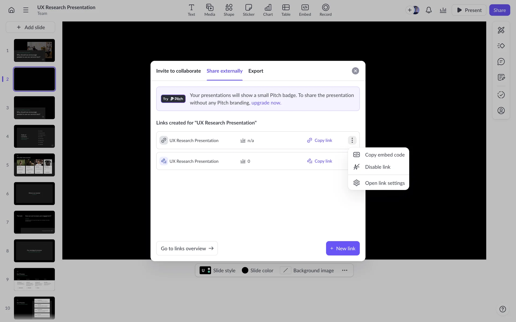
Task: Select Disable link from the context menu
Action: tap(377, 167)
